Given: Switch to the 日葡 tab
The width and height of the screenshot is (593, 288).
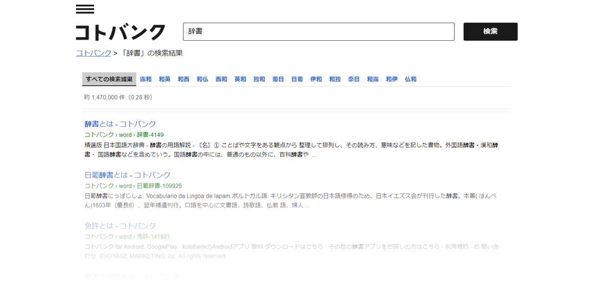Looking at the screenshot, I should pos(297,79).
